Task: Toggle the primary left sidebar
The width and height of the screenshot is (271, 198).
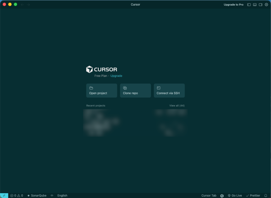Action: (249, 4)
